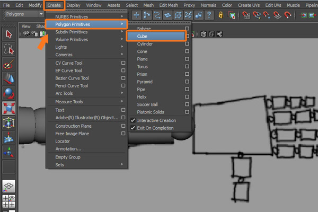Select the arrow Select tool
Viewport: 318px width, 212px height.
(x=9, y=34)
